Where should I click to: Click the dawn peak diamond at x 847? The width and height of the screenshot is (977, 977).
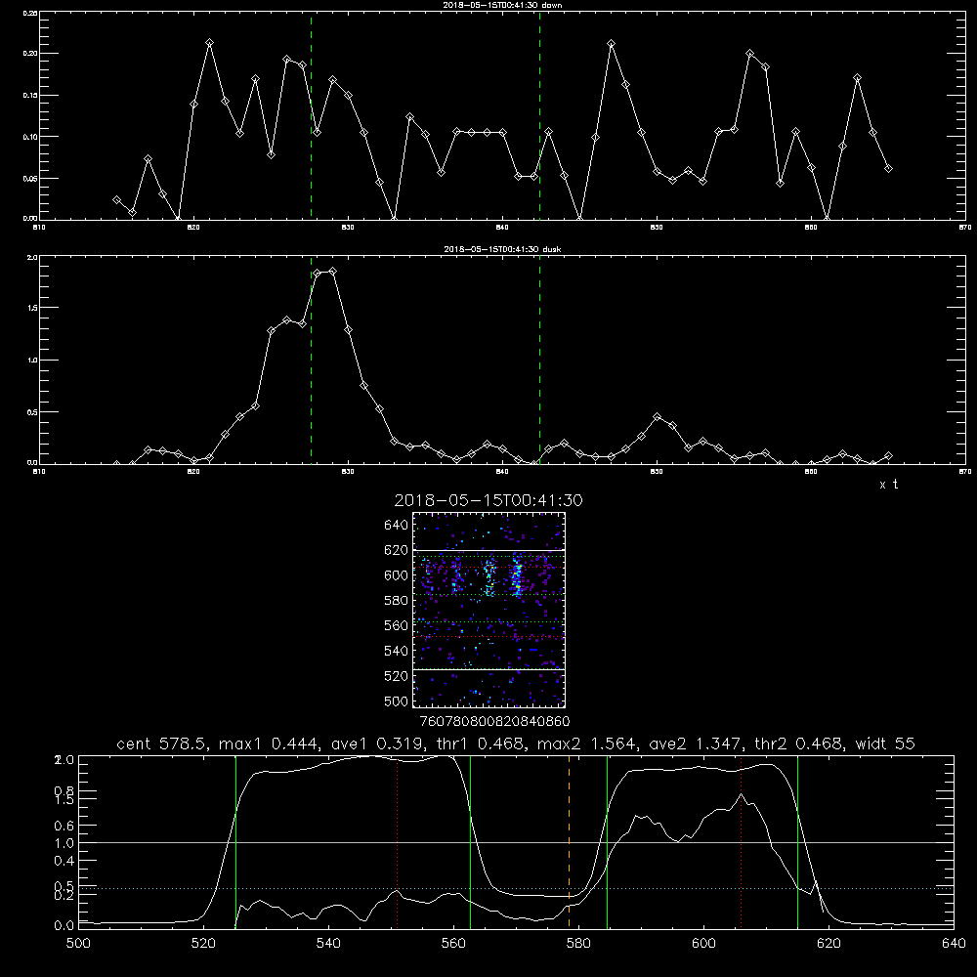(x=612, y=44)
